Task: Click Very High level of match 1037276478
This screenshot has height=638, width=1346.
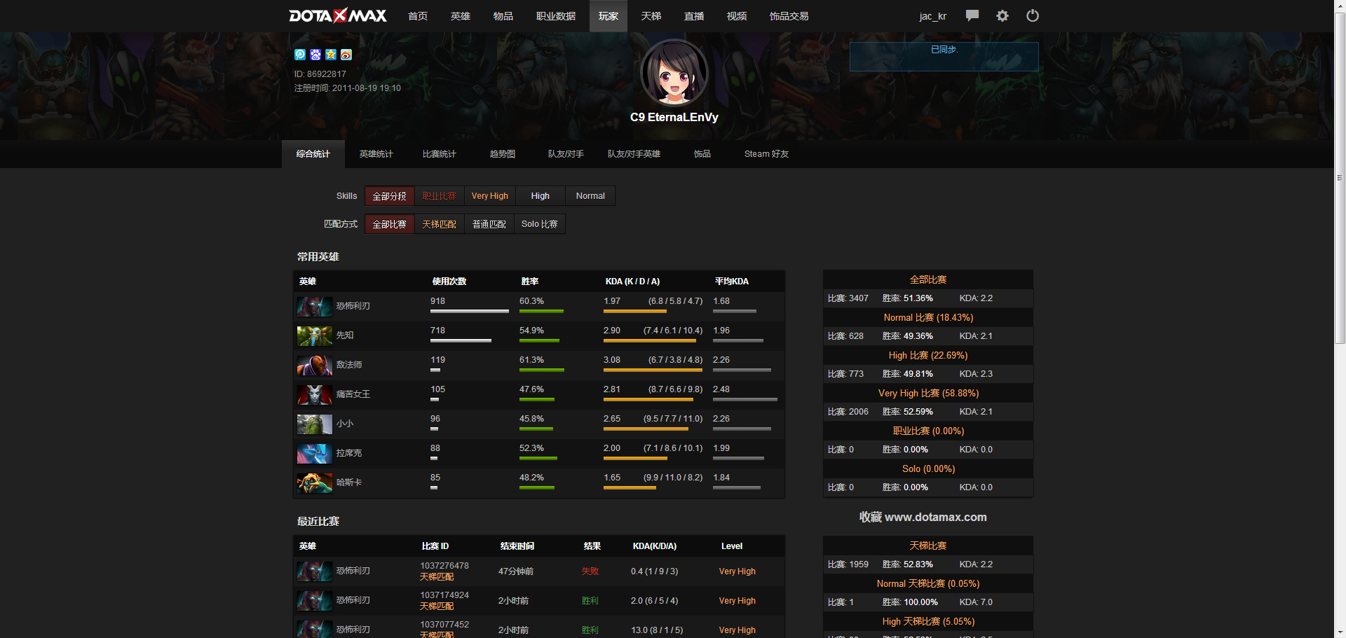Action: point(737,571)
